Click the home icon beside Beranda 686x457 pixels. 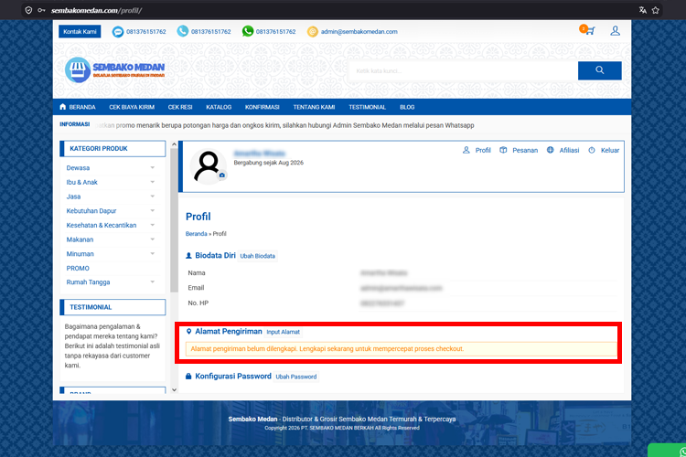62,107
